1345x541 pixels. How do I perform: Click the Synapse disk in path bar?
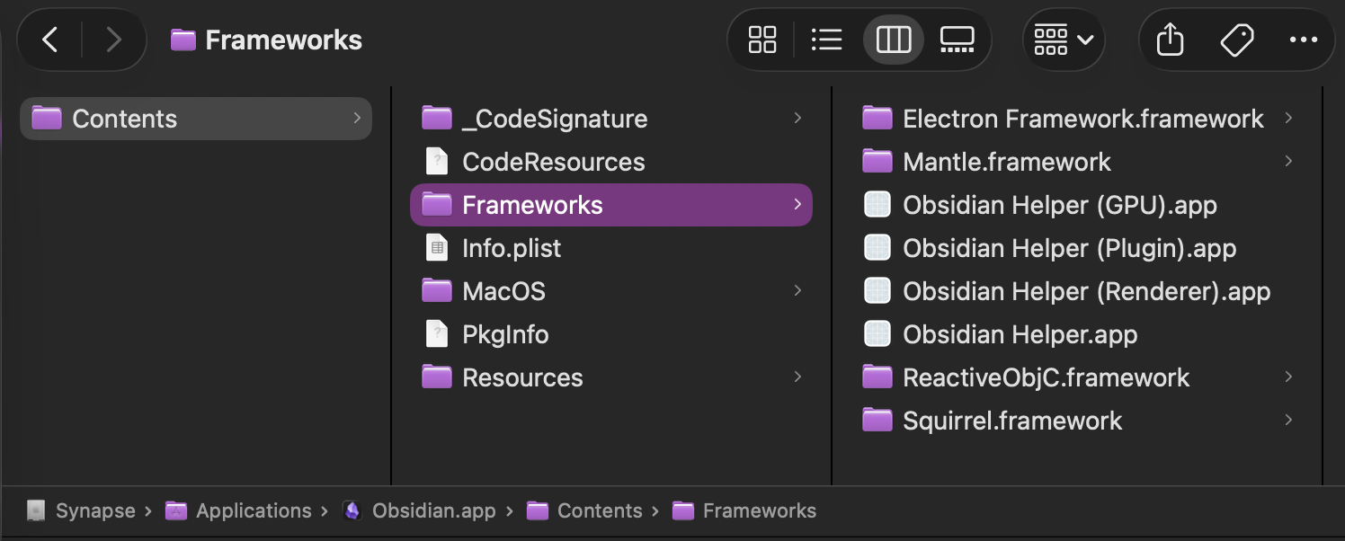click(94, 511)
